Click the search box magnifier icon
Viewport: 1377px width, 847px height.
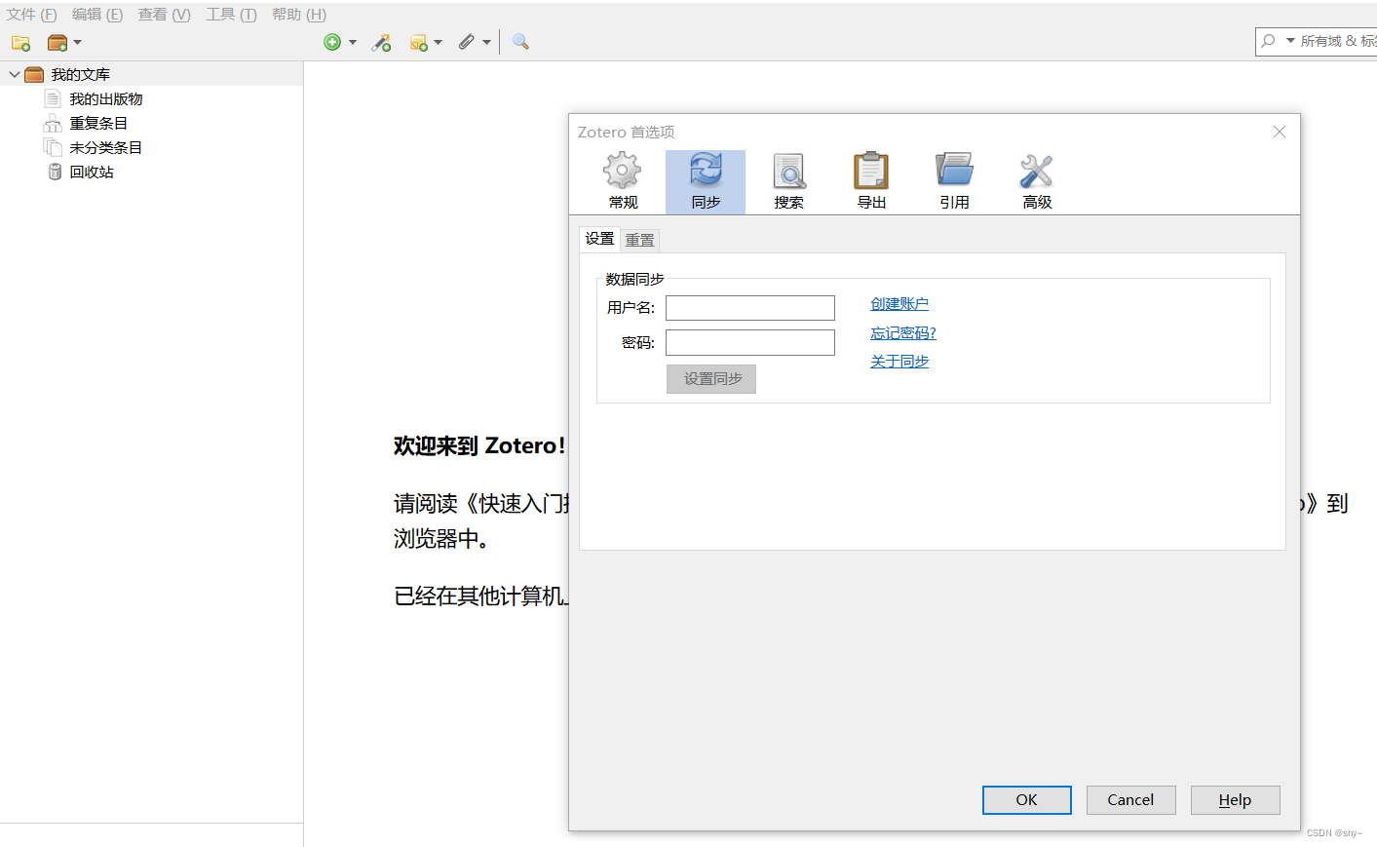(x=1268, y=41)
